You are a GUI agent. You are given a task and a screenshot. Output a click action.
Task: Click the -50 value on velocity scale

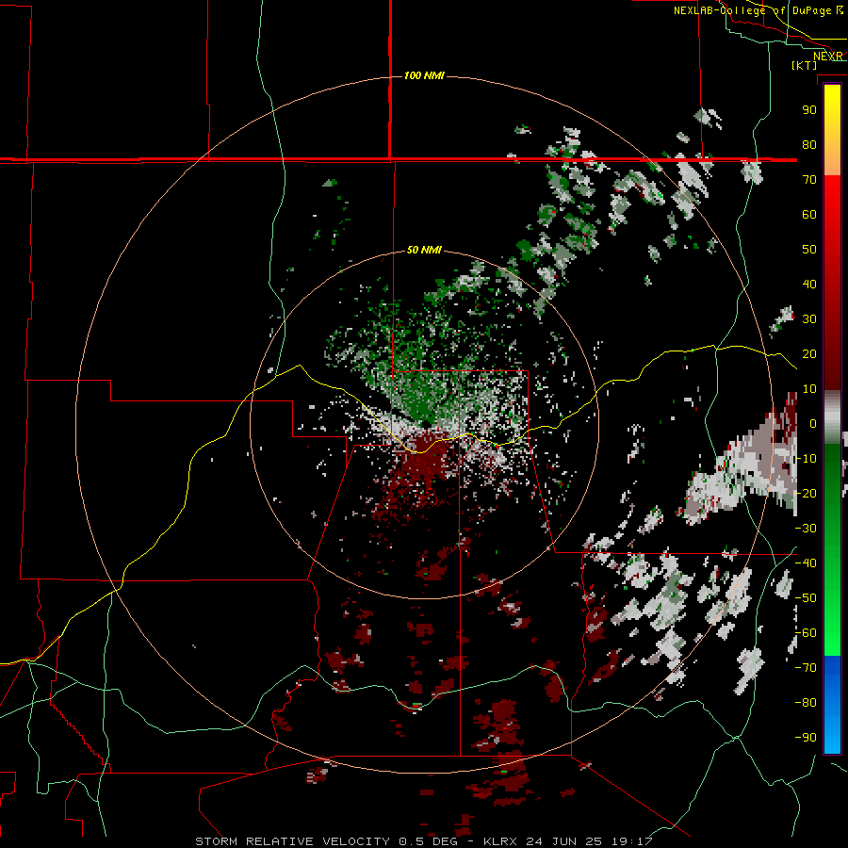point(806,598)
